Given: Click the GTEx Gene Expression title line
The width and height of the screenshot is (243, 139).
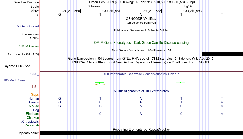Looking at the screenshot, I should [x=141, y=58].
